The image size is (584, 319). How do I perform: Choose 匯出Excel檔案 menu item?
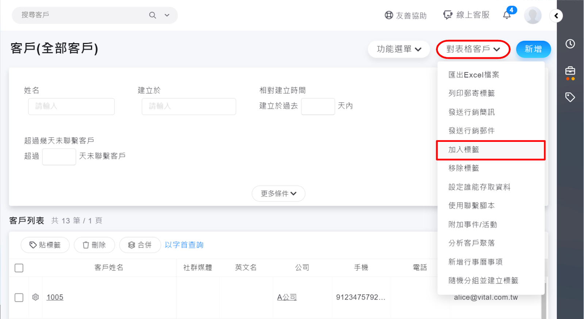tap(473, 75)
